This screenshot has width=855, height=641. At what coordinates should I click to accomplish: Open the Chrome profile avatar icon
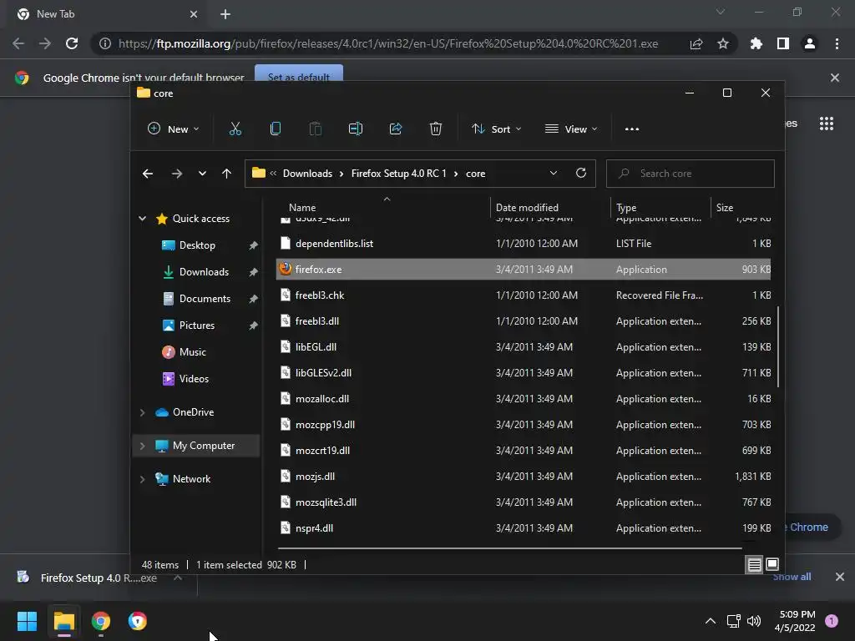click(810, 43)
